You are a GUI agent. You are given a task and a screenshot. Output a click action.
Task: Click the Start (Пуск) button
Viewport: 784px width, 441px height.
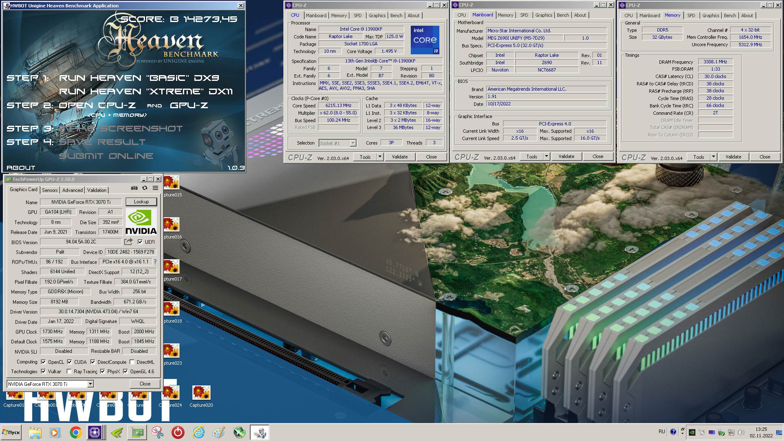click(x=11, y=432)
